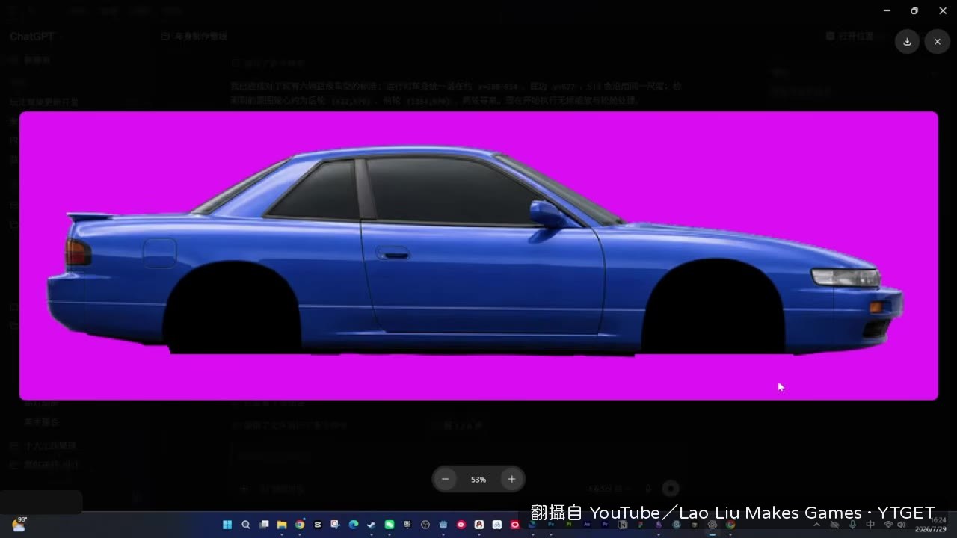Click the microphone tray icon
Screen dimensions: 957x538
tap(852, 525)
